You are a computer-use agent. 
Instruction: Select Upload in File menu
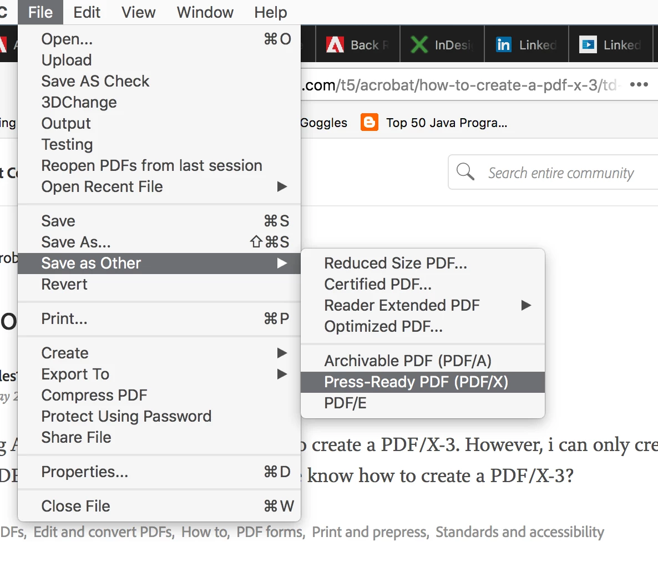159,60
